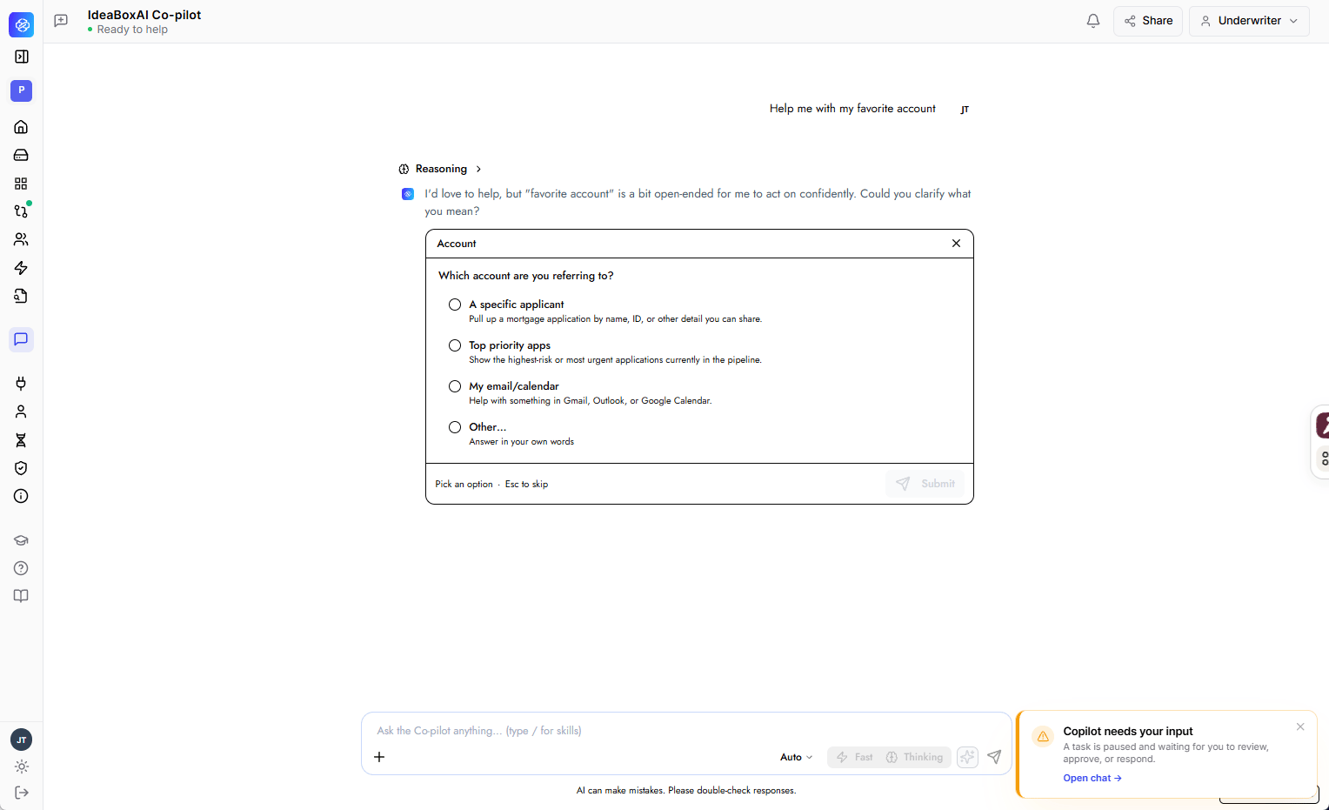The height and width of the screenshot is (810, 1329).
Task: Dismiss the "Copilot needs your input" notification
Action: click(1300, 726)
